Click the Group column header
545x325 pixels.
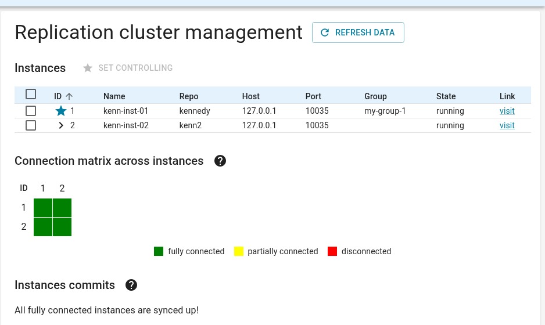(x=375, y=96)
